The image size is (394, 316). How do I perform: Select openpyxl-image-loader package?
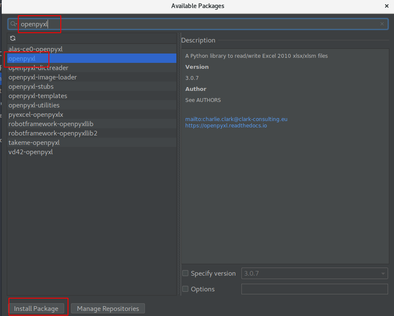pos(92,77)
